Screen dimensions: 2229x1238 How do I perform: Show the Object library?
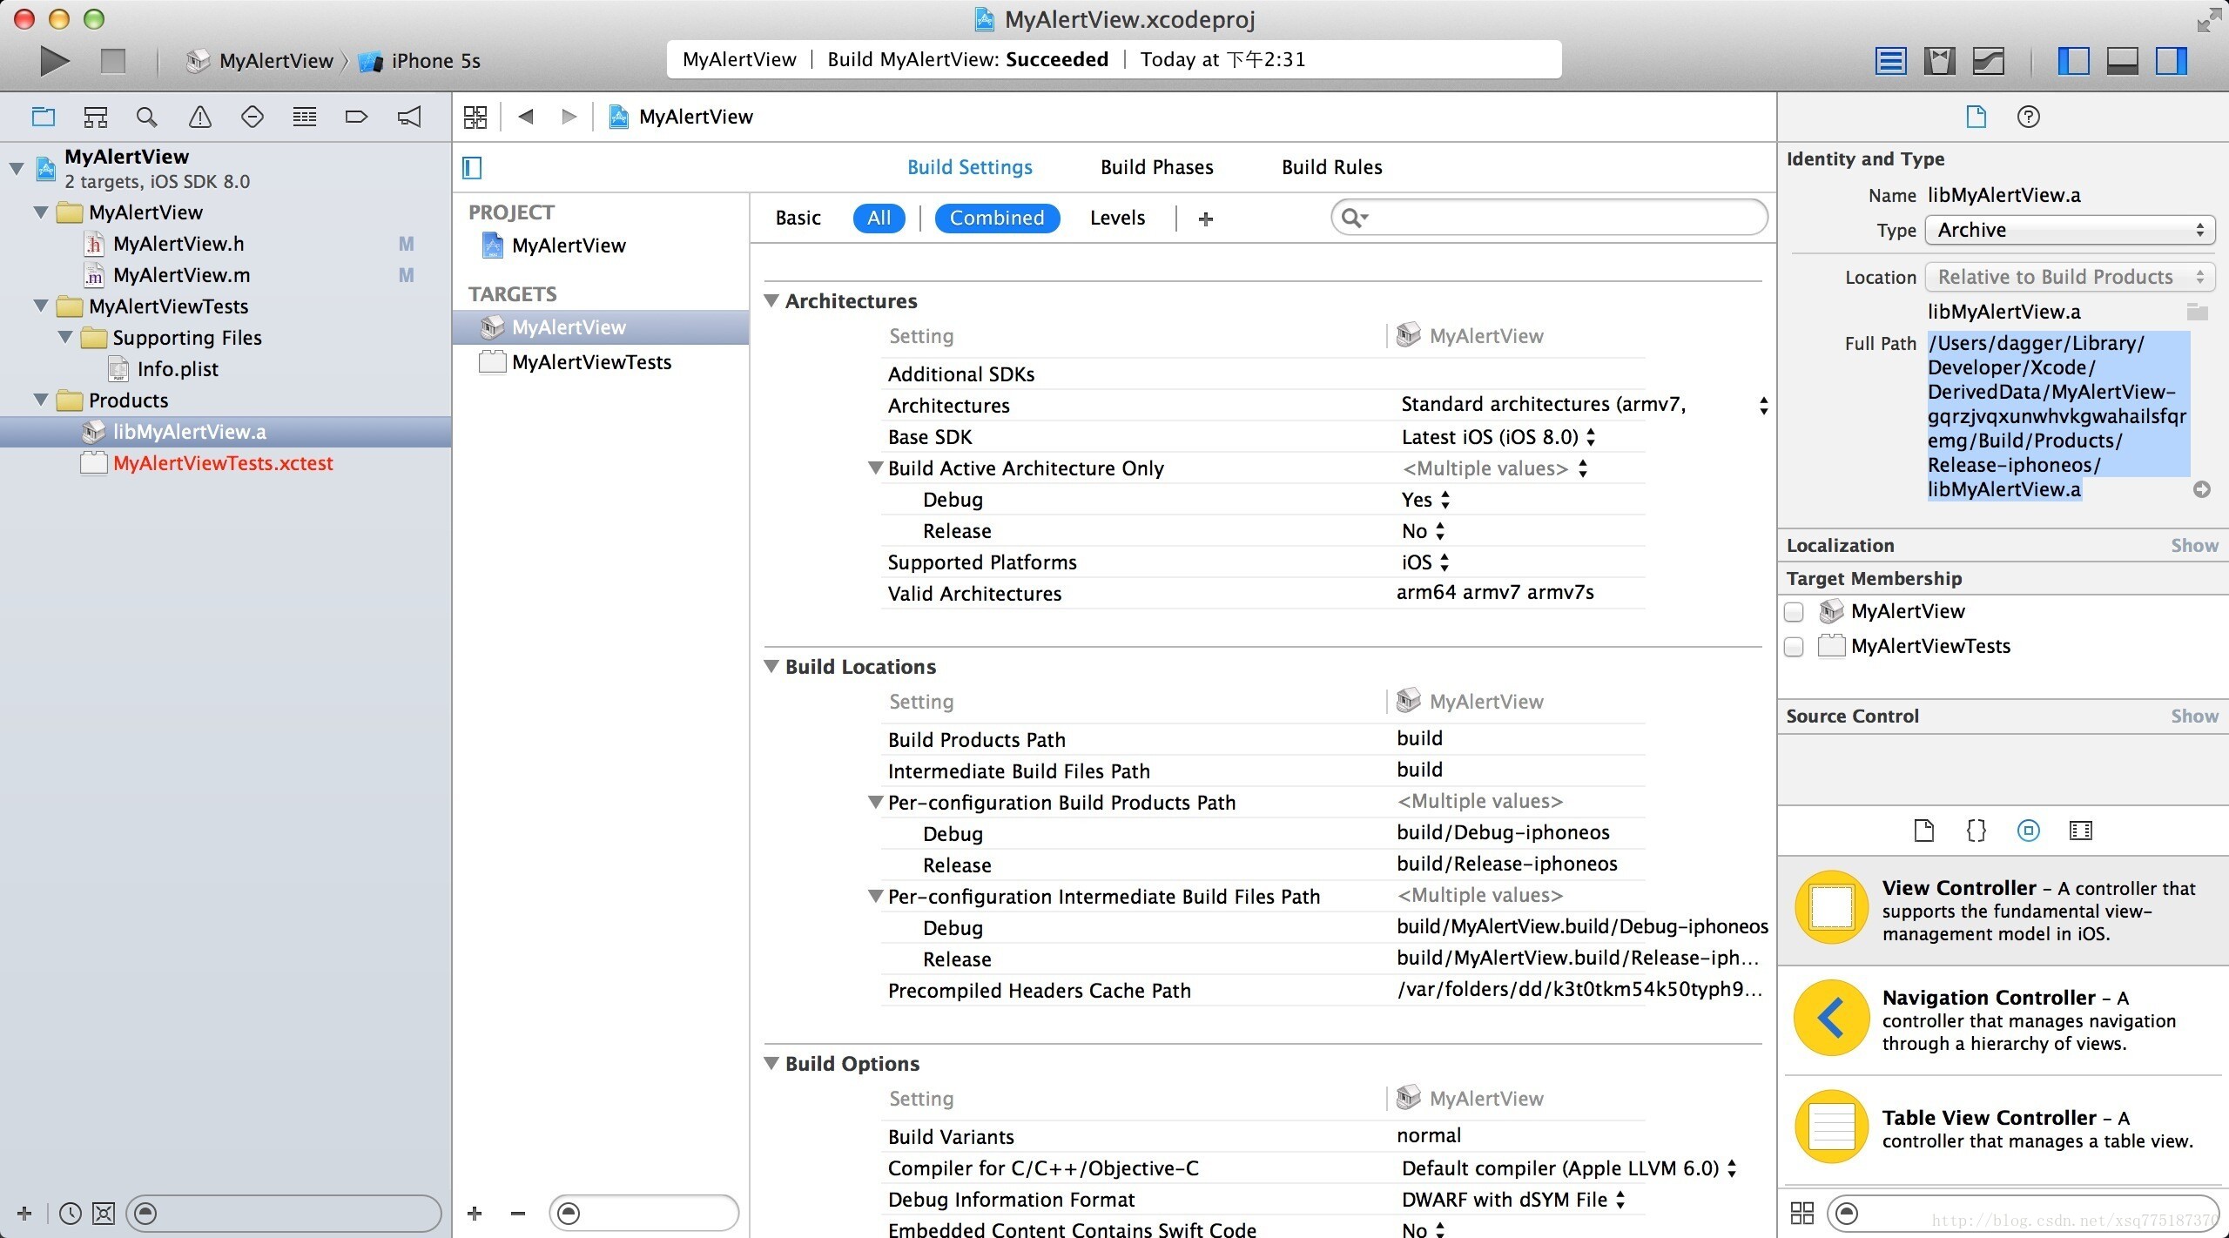pos(2029,831)
